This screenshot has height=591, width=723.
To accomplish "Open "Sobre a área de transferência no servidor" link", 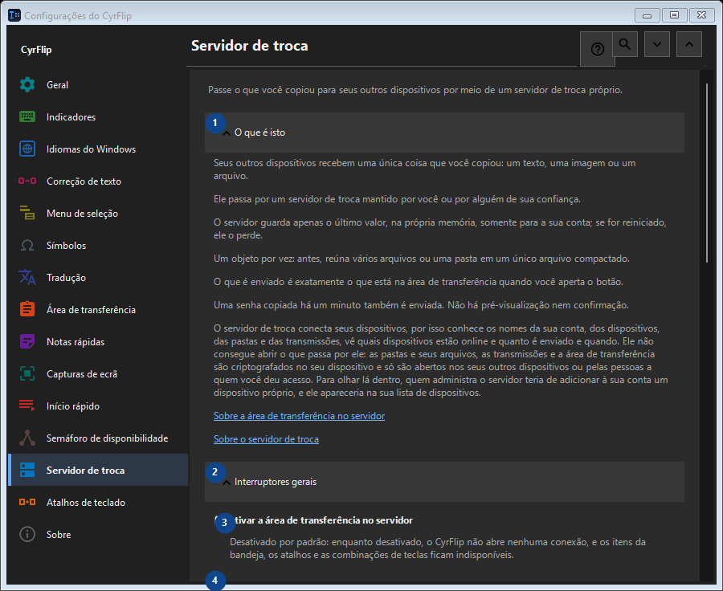I will (x=299, y=416).
